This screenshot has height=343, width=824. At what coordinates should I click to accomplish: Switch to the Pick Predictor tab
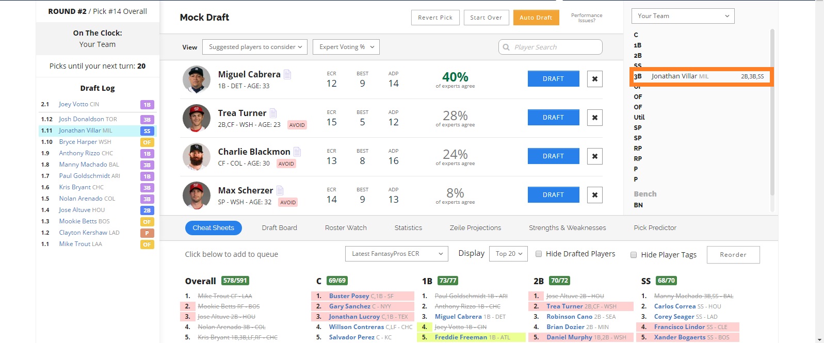pos(655,228)
